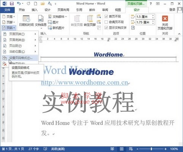The height and width of the screenshot is (152, 183).
Task: Insert Date and Time (日期和时间)
Action: click(x=27, y=21)
